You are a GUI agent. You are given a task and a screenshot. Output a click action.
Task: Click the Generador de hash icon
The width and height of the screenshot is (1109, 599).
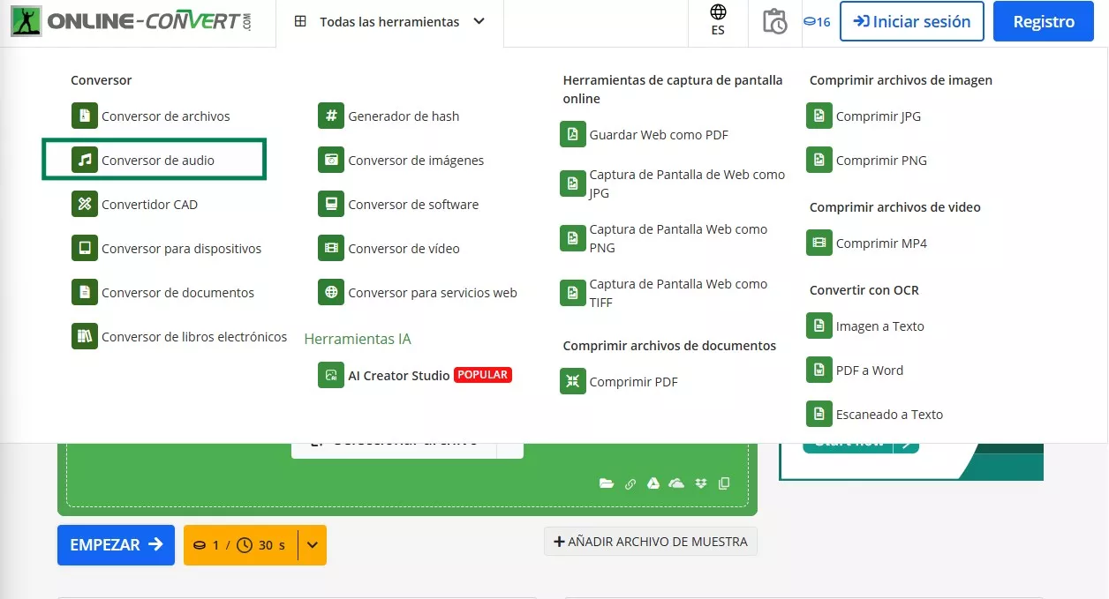[331, 116]
